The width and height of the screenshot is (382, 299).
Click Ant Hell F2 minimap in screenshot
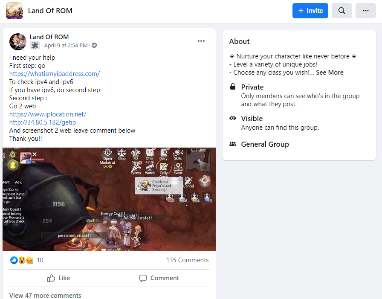click(x=198, y=160)
